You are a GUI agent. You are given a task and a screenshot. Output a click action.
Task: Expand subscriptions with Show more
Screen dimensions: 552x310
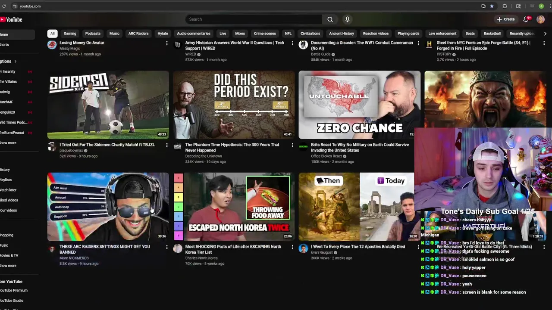[x=8, y=143]
